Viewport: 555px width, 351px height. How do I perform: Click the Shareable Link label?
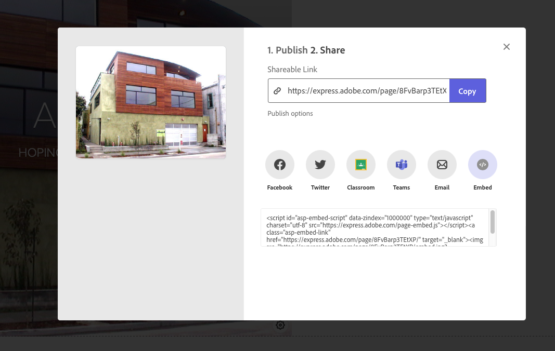[x=292, y=69]
